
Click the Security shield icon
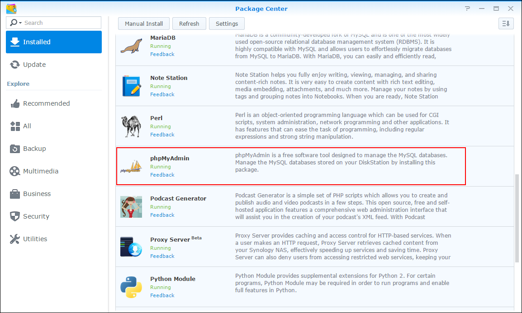pos(14,216)
